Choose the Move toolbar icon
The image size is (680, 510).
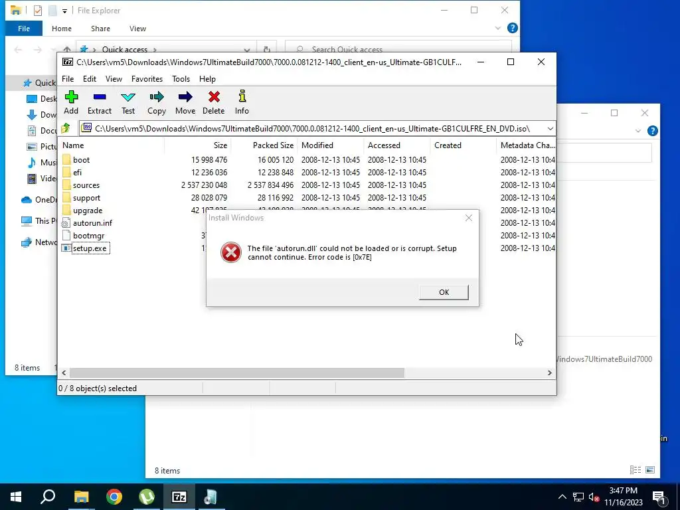click(x=185, y=97)
